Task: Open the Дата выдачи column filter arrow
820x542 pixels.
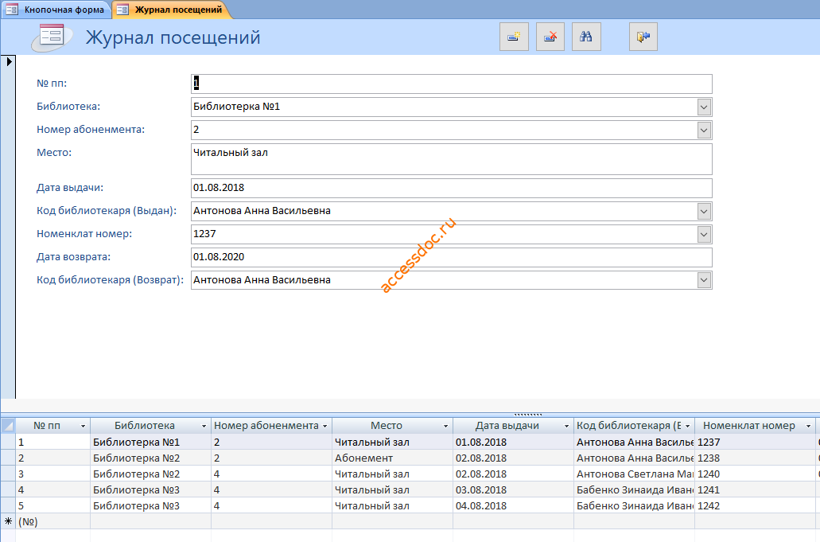Action: 566,427
